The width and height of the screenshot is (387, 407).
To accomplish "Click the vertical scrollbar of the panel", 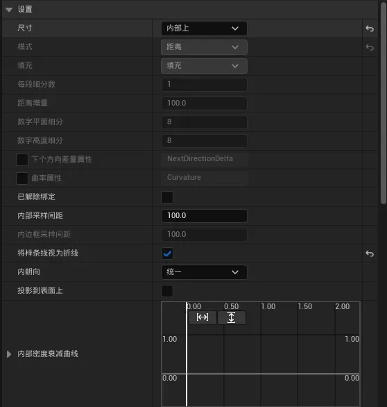I will (384, 103).
